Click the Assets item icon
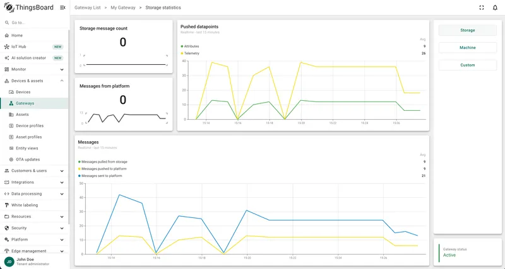This screenshot has width=505, height=269. pyautogui.click(x=11, y=115)
